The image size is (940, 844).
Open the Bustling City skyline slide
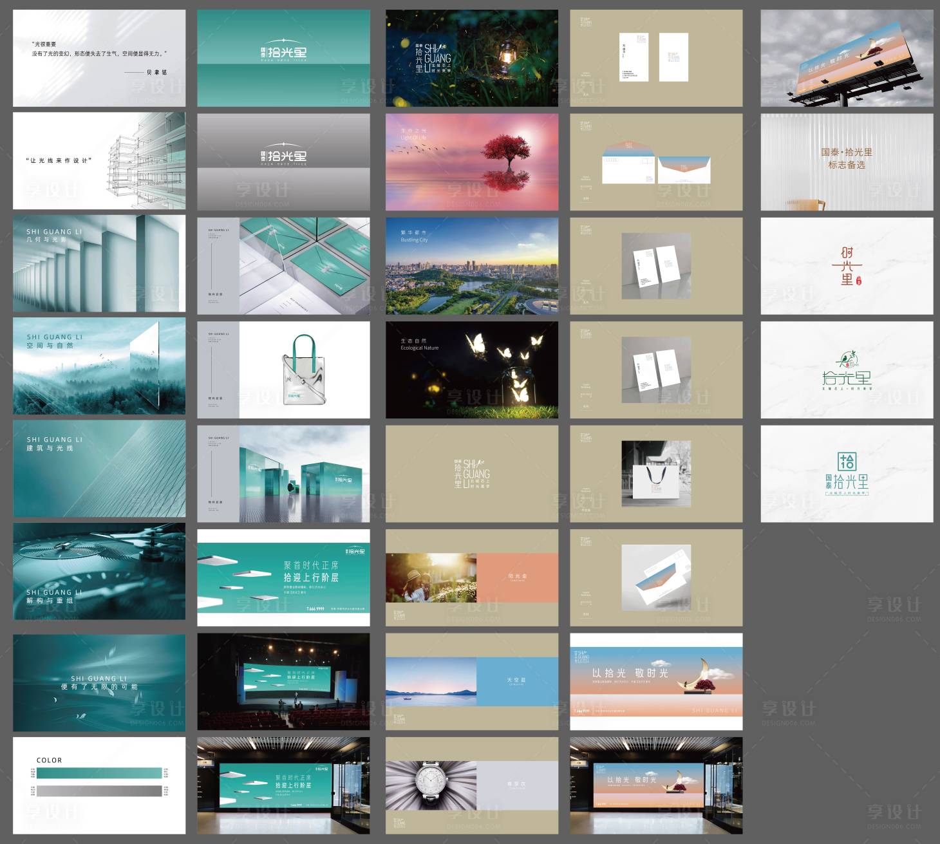(472, 266)
